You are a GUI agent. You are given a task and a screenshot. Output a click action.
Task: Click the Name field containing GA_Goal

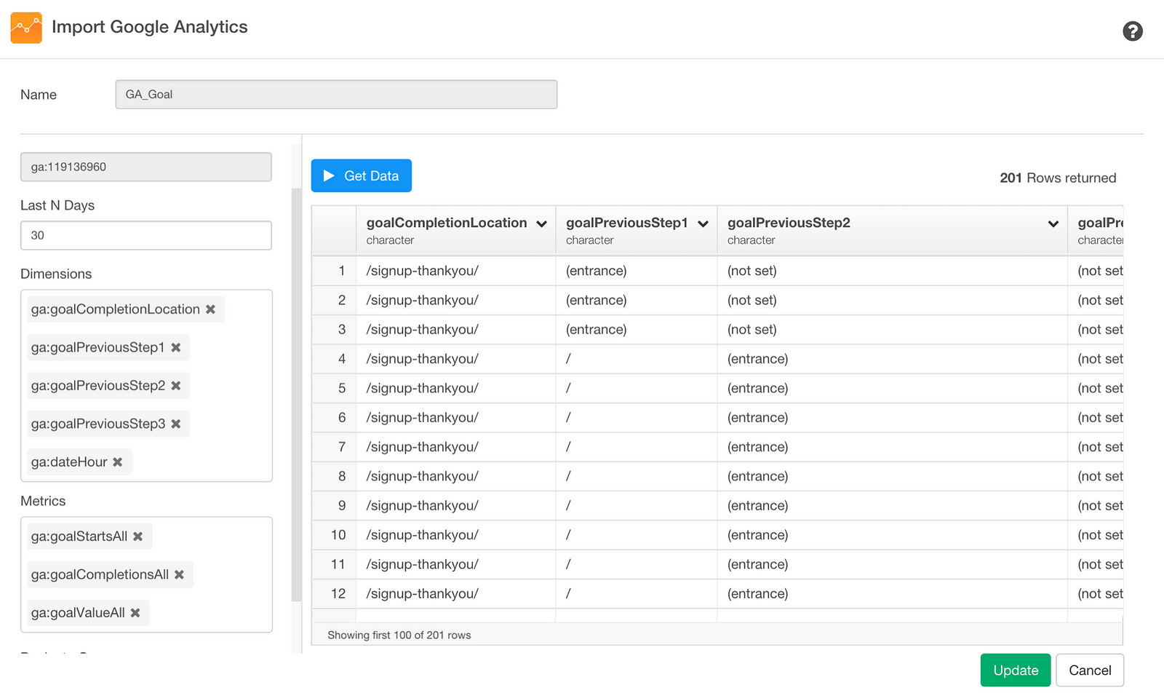click(x=336, y=95)
